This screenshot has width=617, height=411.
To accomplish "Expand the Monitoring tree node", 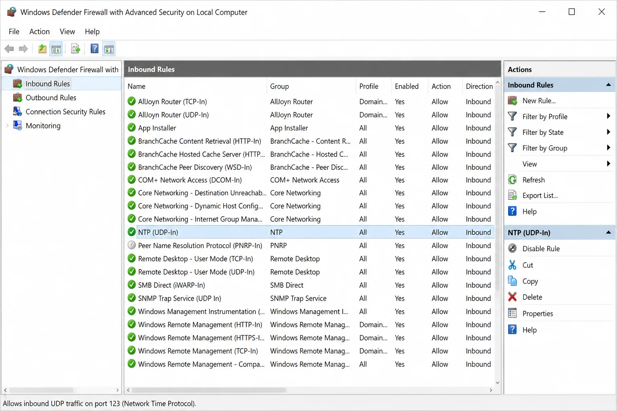I will (x=7, y=126).
